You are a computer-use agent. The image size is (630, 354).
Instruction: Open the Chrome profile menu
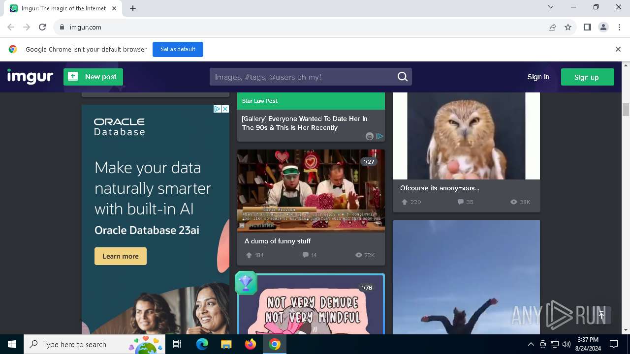coord(603,27)
